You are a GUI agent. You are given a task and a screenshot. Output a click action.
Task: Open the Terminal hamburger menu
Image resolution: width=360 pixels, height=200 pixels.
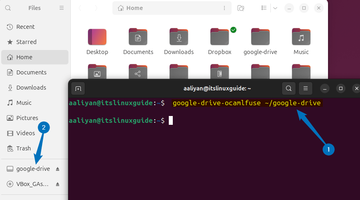point(305,88)
